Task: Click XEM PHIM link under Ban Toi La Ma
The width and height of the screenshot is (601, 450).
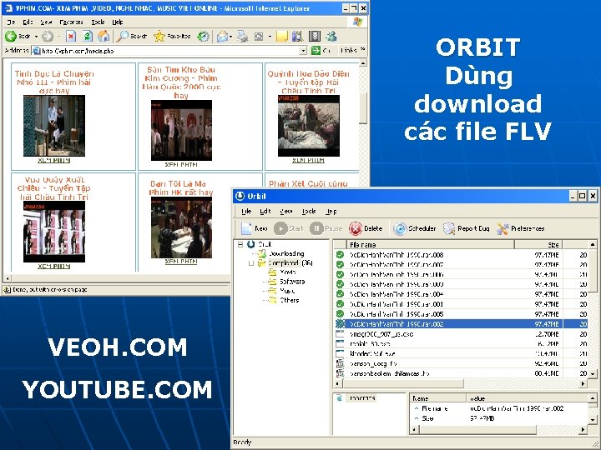Action: pyautogui.click(x=181, y=262)
